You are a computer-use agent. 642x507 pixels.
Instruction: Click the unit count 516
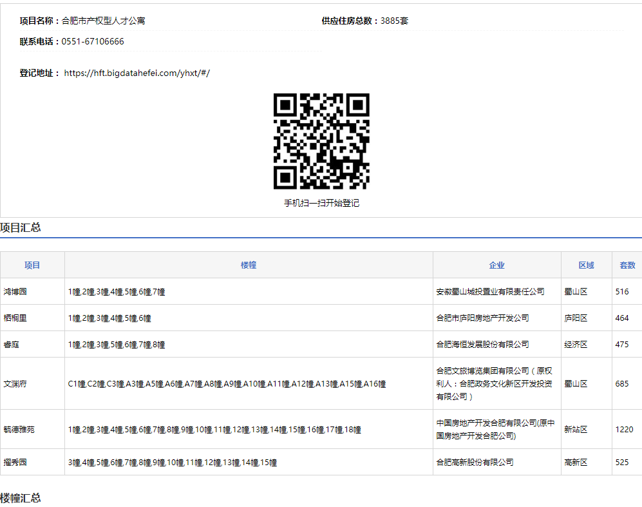click(x=622, y=292)
